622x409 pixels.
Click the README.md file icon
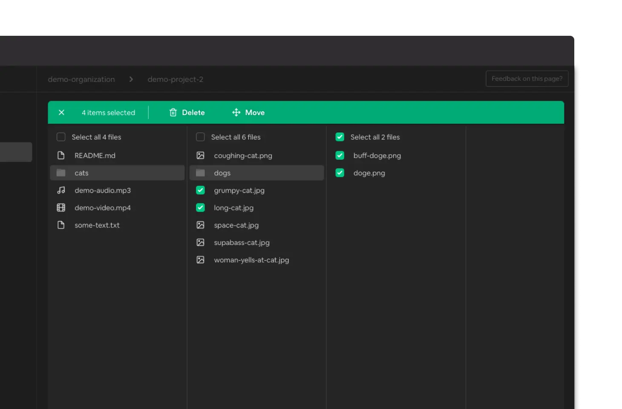[61, 156]
